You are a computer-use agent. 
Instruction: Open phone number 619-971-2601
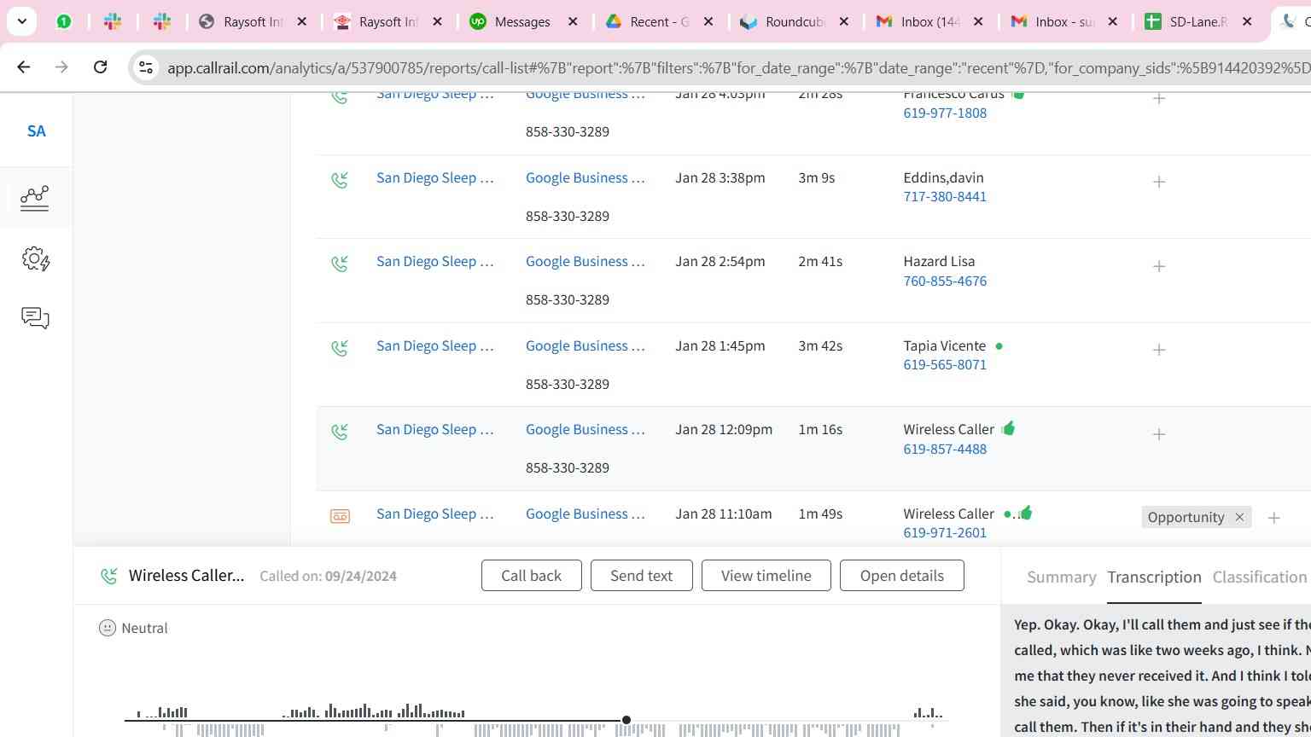[945, 533]
